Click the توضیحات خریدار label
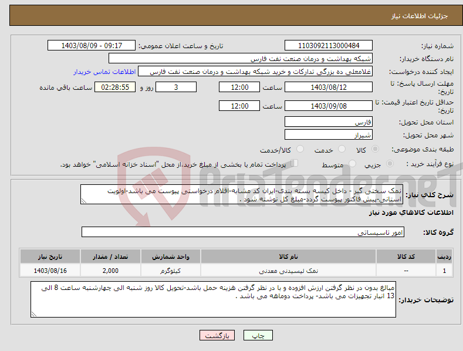Image resolution: width=463 pixels, height=351 pixels. coord(426,300)
